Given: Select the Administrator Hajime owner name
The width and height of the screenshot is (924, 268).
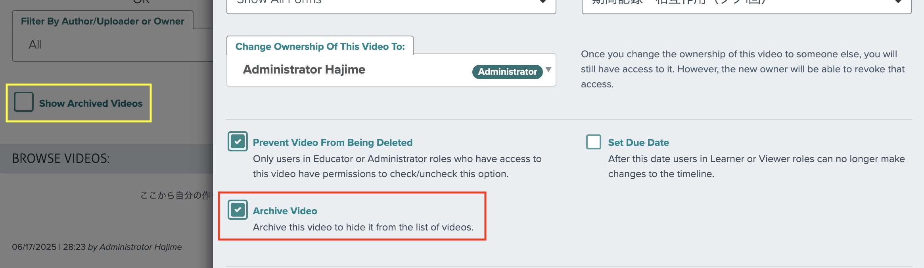Looking at the screenshot, I should click(x=304, y=70).
